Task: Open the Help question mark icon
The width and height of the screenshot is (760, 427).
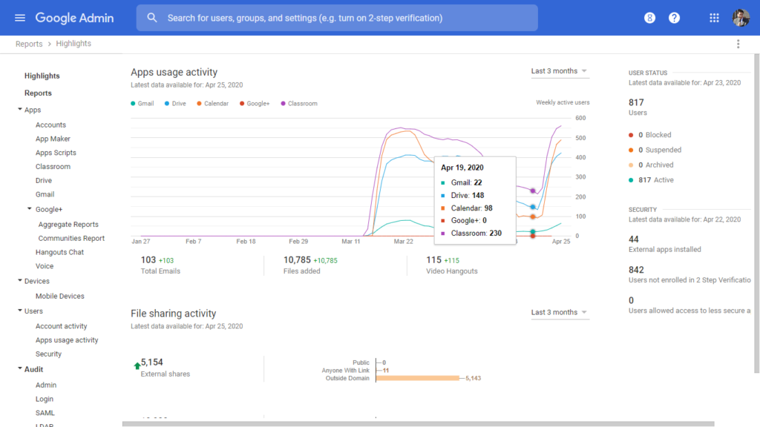Action: tap(674, 18)
